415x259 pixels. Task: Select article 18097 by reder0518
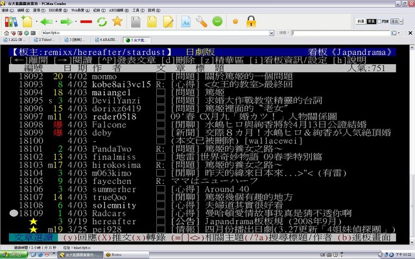pyautogui.click(x=202, y=117)
